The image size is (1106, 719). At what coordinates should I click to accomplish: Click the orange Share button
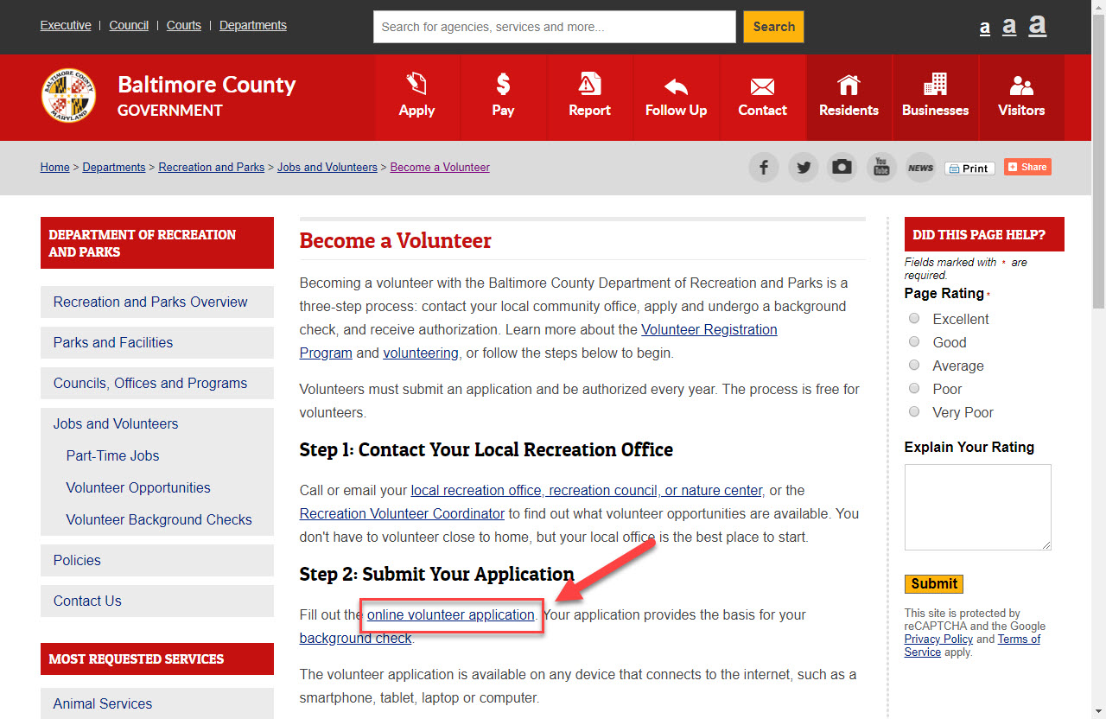[x=1027, y=167]
